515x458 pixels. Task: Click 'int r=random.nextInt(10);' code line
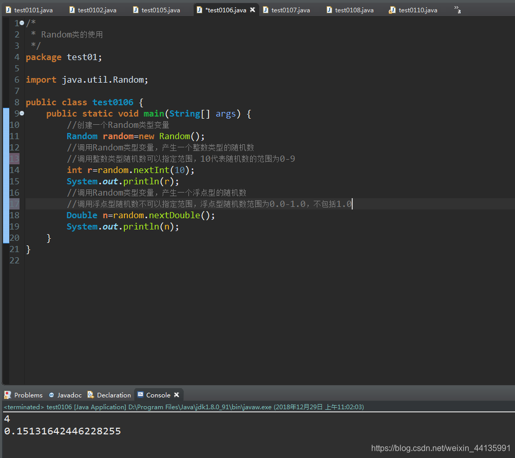pyautogui.click(x=130, y=170)
